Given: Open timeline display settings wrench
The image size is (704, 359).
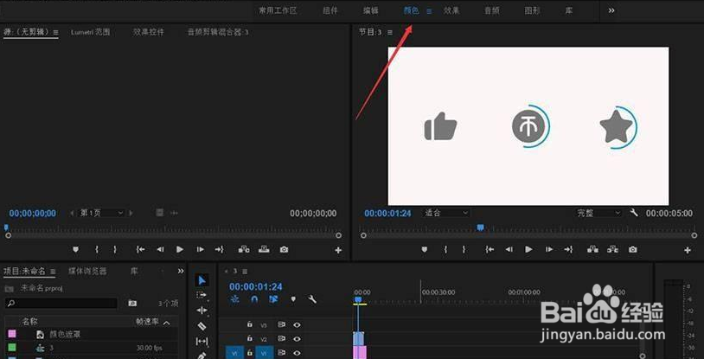Looking at the screenshot, I should (x=312, y=298).
